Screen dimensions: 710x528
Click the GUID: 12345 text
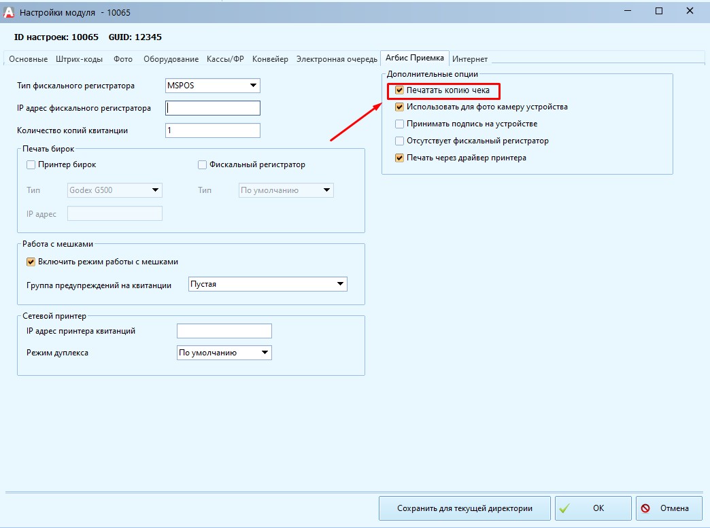(135, 37)
